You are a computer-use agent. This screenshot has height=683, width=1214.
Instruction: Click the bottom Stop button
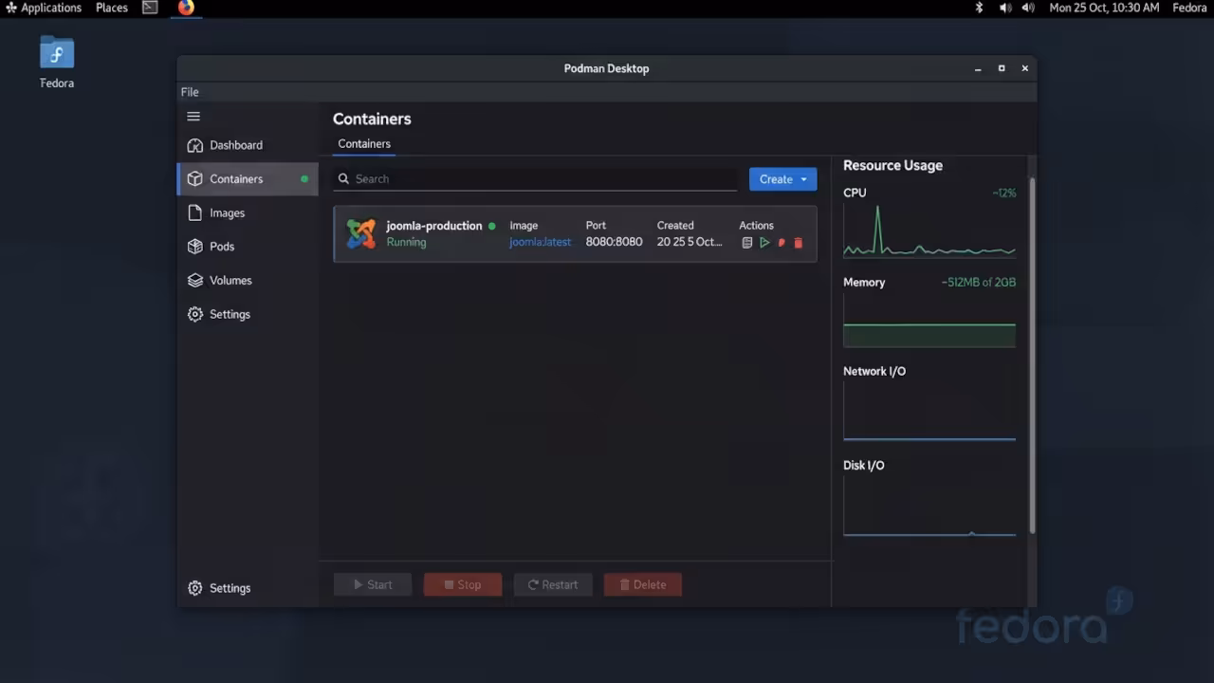pos(463,584)
